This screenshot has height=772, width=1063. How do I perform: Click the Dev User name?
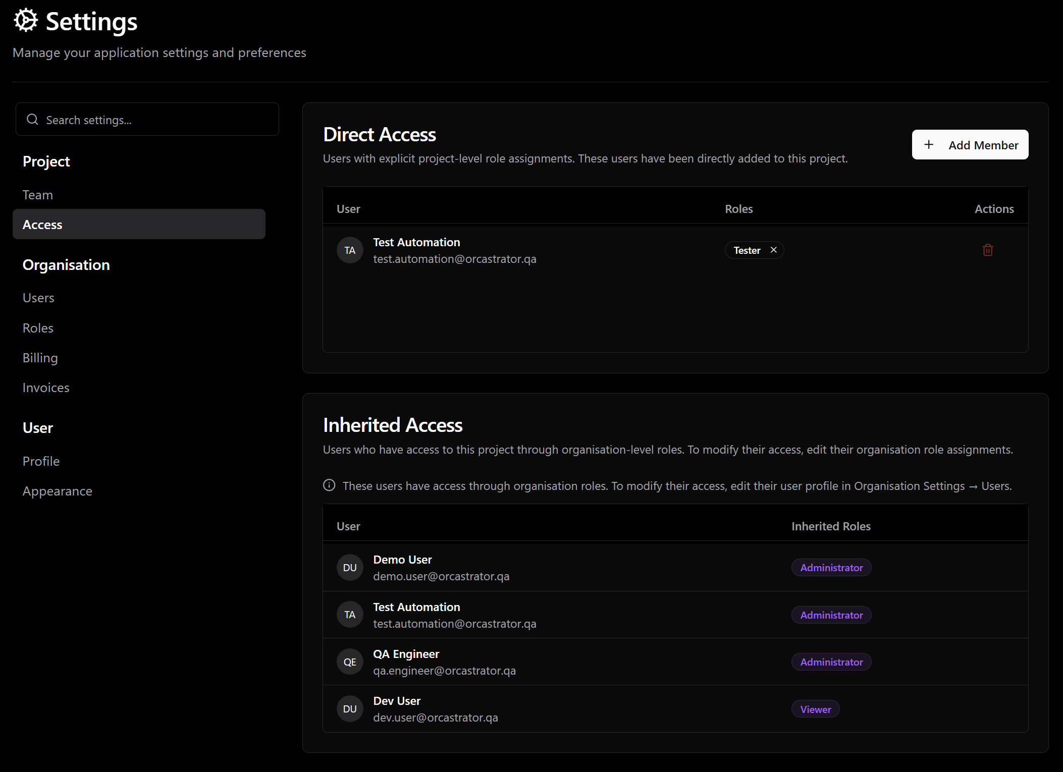(x=397, y=701)
